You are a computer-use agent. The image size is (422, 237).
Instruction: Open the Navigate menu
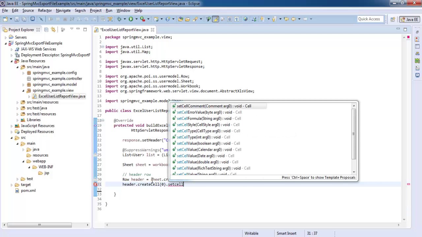point(63,11)
